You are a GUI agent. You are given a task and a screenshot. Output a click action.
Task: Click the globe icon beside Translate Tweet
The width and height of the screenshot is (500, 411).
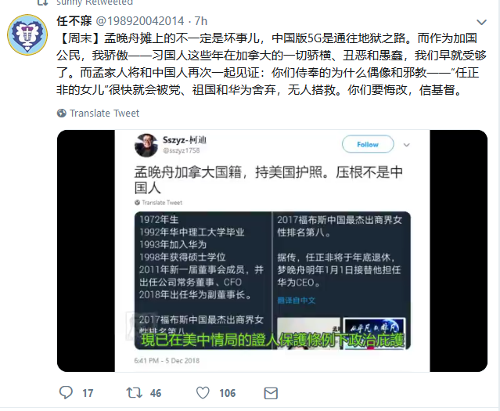point(62,114)
